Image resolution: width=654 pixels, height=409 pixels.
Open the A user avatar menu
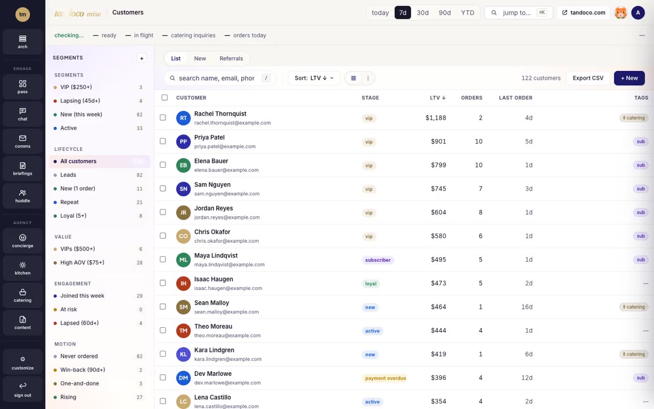coord(638,13)
